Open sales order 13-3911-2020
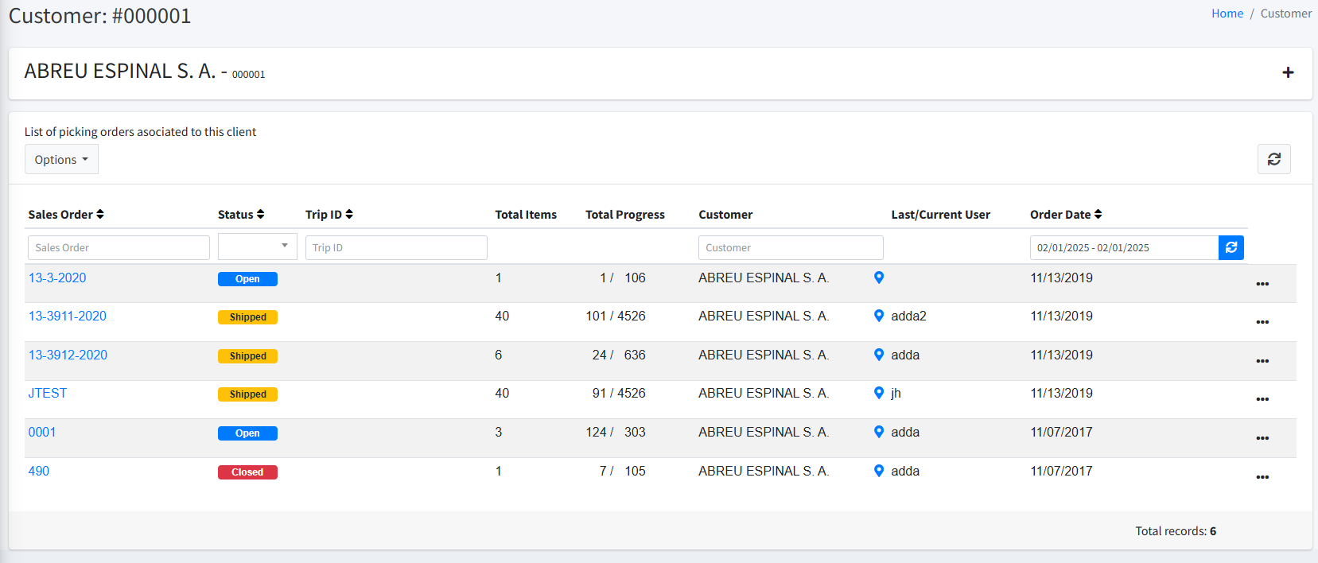 [x=68, y=316]
